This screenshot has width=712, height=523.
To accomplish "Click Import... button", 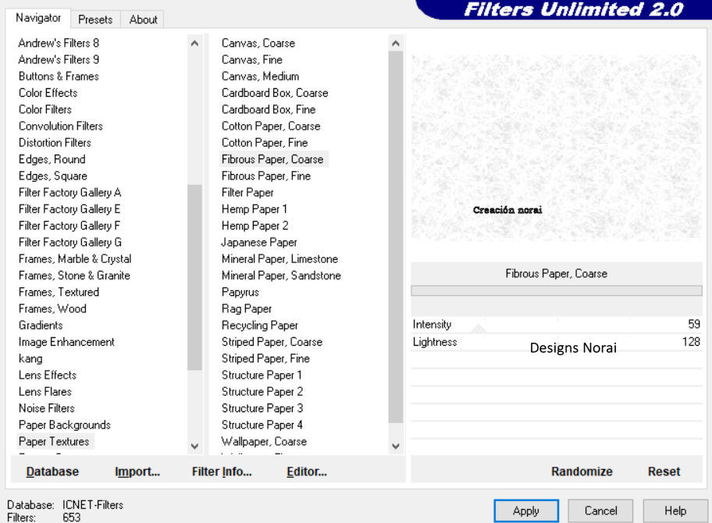I will pyautogui.click(x=137, y=471).
